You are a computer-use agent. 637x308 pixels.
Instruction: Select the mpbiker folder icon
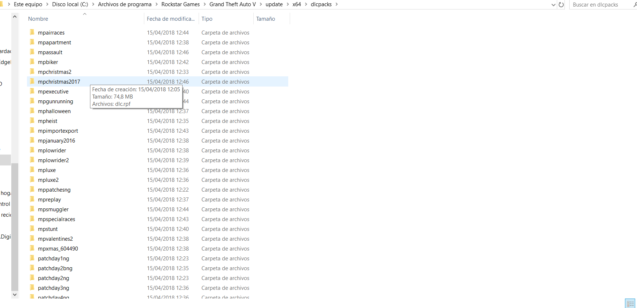point(32,62)
